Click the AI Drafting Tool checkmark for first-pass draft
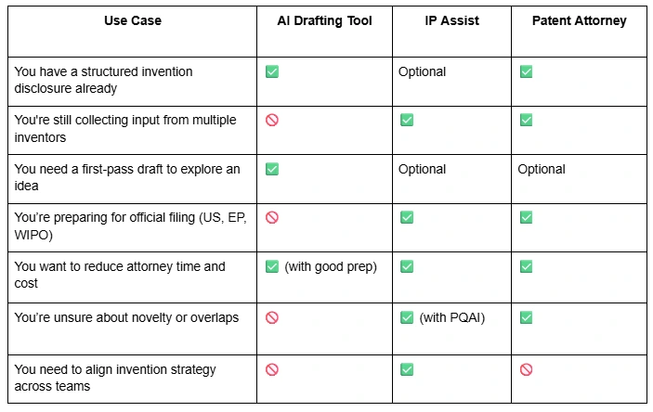The width and height of the screenshot is (653, 412). pos(272,169)
